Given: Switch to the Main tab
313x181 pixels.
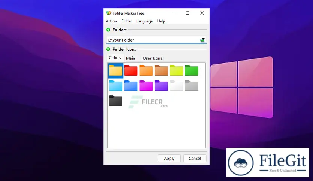Looking at the screenshot, I should point(130,58).
